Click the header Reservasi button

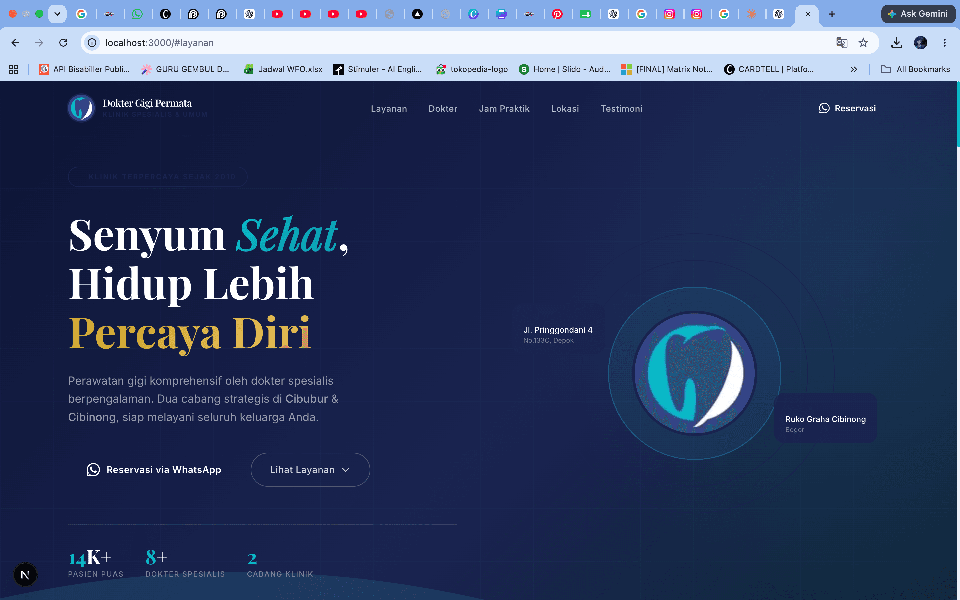(x=847, y=108)
